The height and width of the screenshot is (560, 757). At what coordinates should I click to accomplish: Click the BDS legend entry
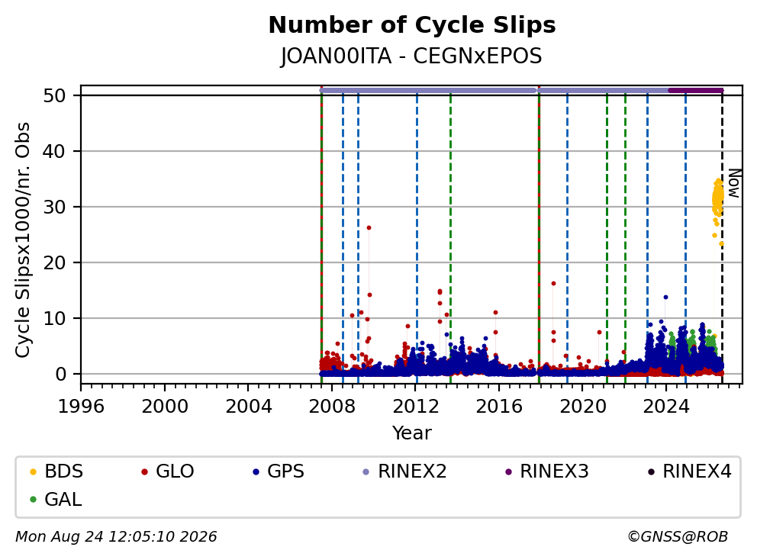(56, 471)
